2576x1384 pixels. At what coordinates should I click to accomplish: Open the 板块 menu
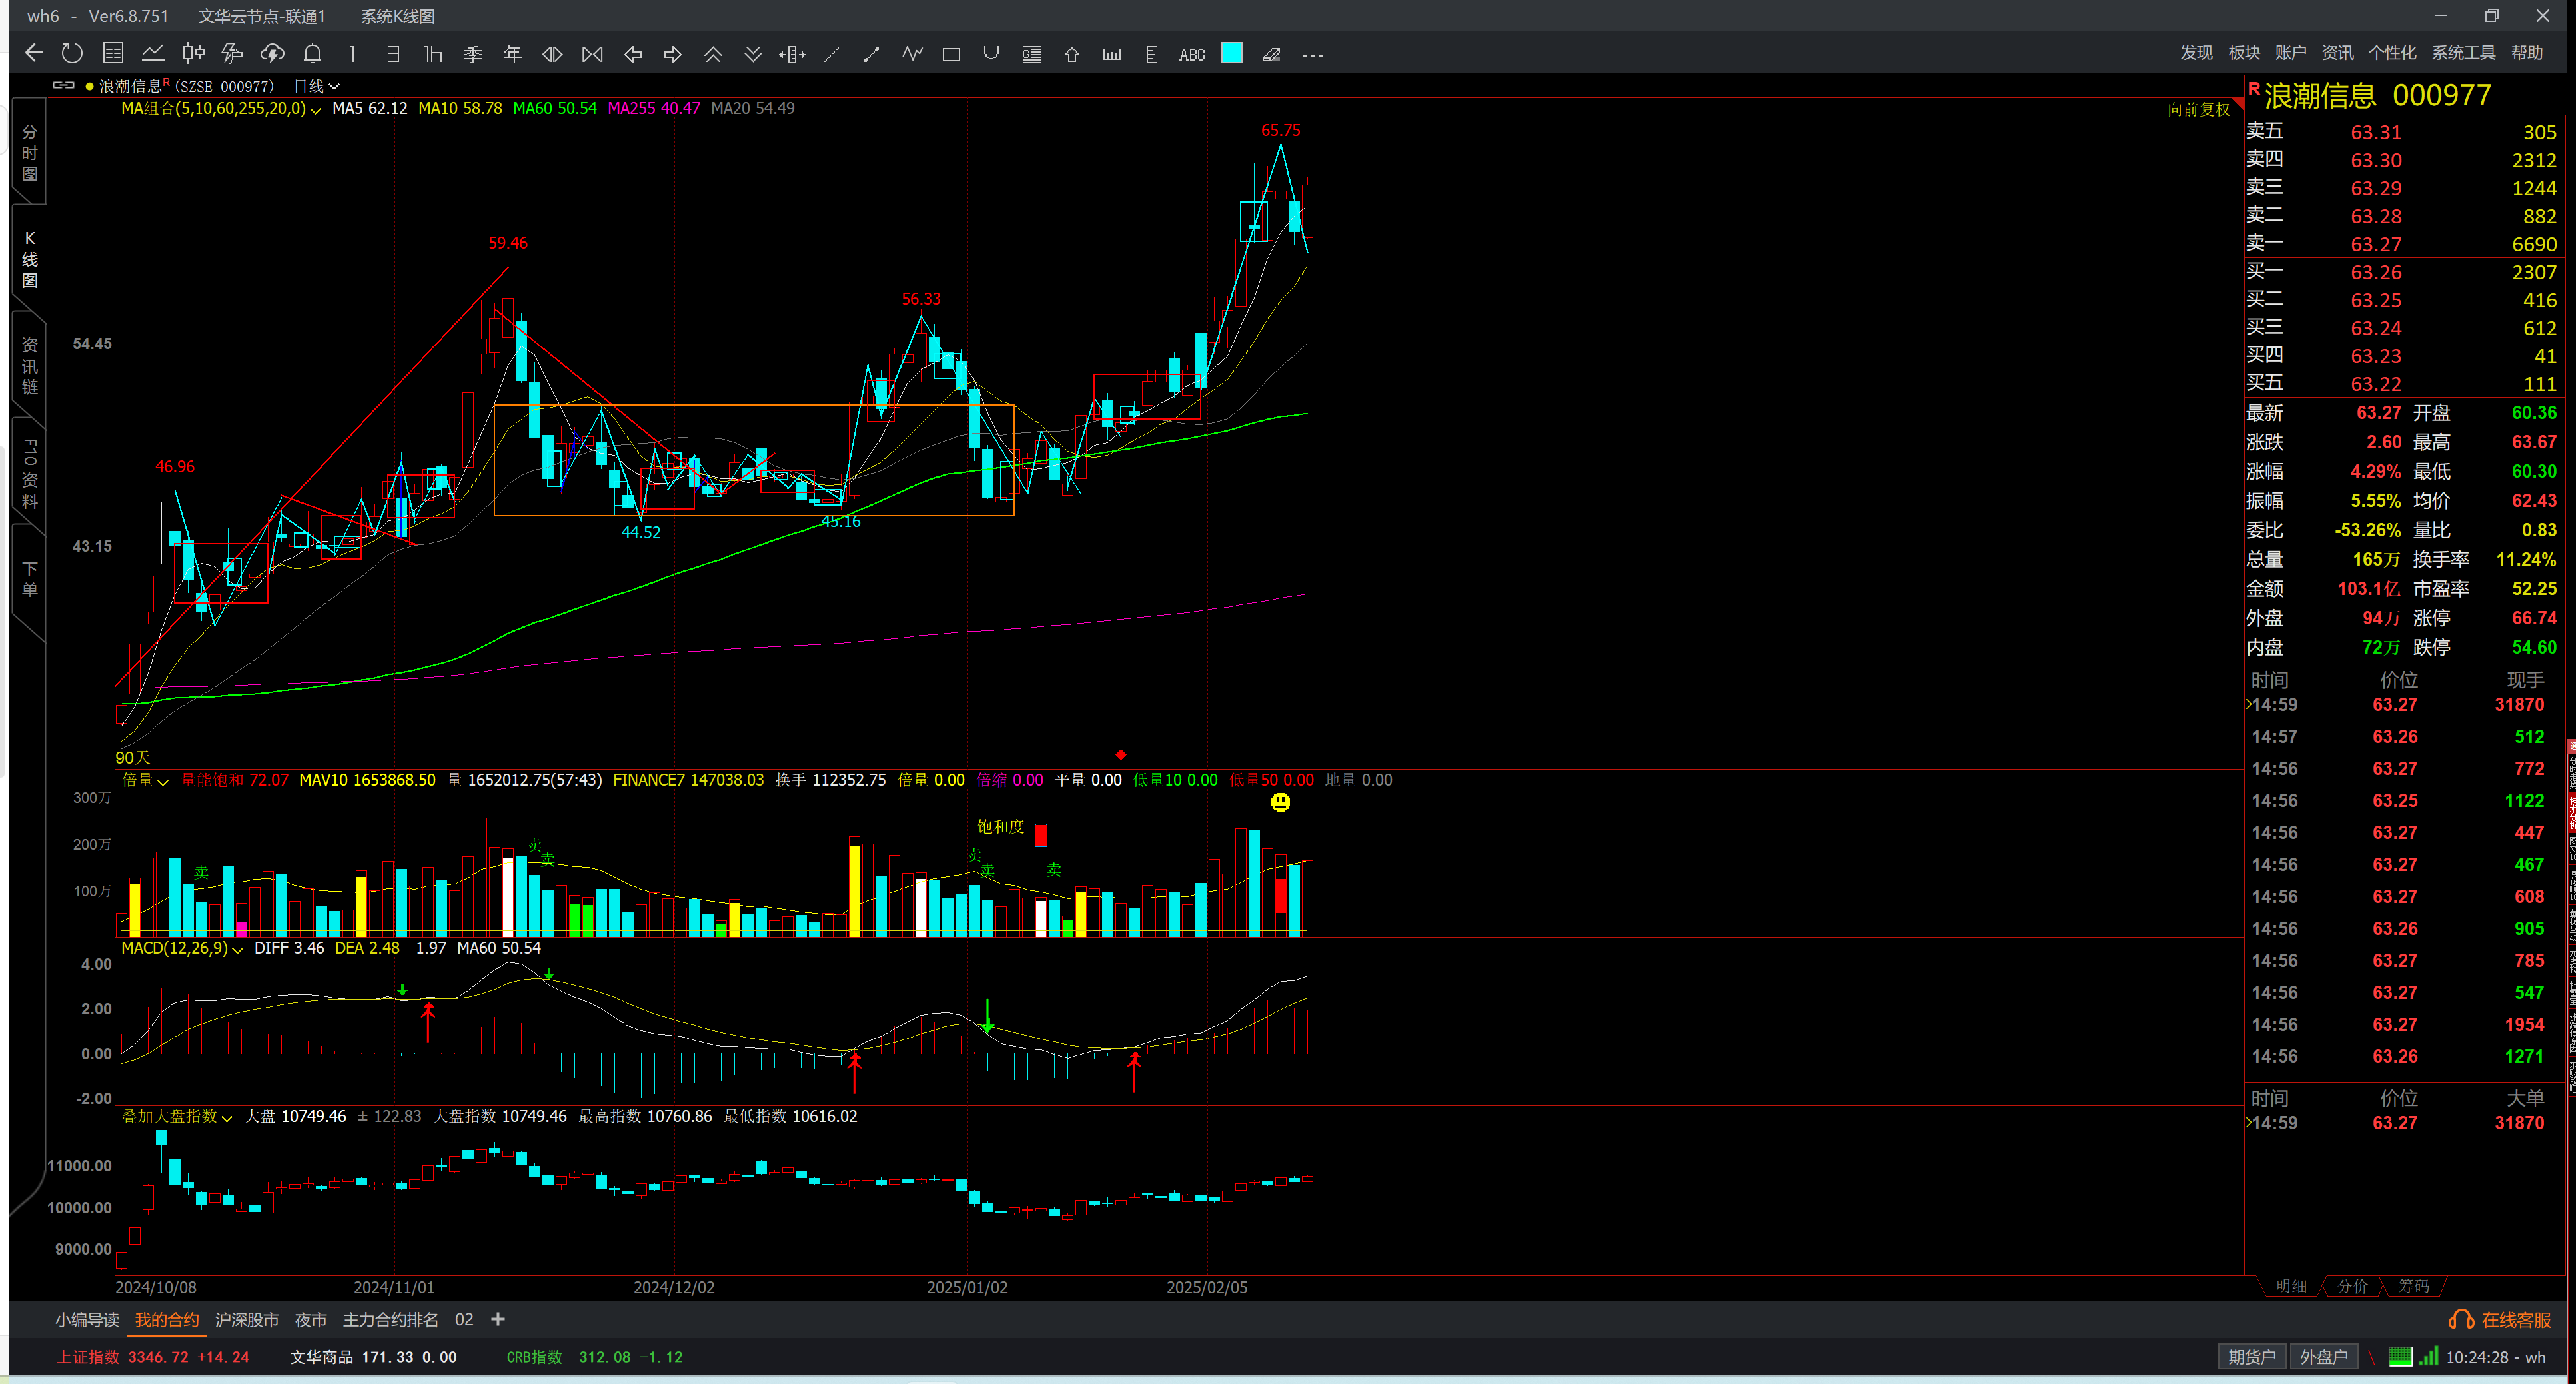(x=2244, y=52)
